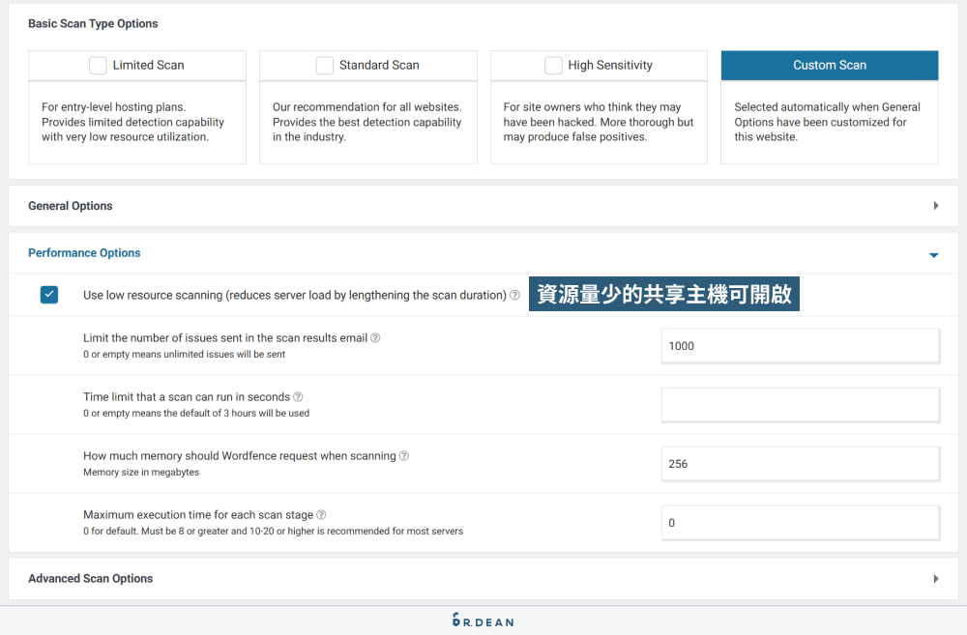Open help for maximum execution time setting
The width and height of the screenshot is (967, 635).
[323, 514]
